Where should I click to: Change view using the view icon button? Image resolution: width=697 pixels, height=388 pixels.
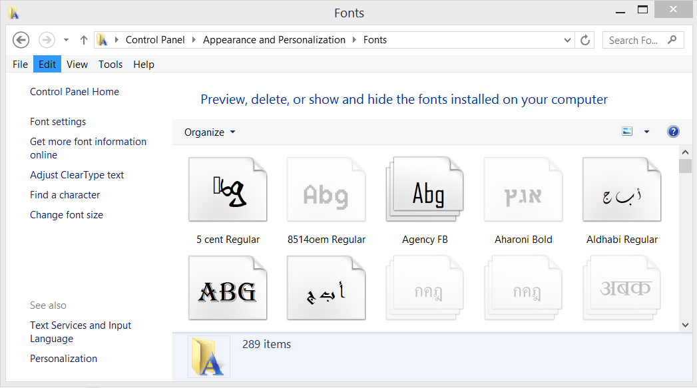coord(627,132)
